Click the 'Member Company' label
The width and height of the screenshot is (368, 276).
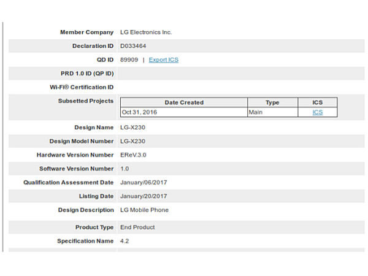87,32
